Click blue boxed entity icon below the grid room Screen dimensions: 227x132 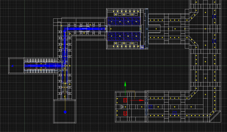[142, 47]
